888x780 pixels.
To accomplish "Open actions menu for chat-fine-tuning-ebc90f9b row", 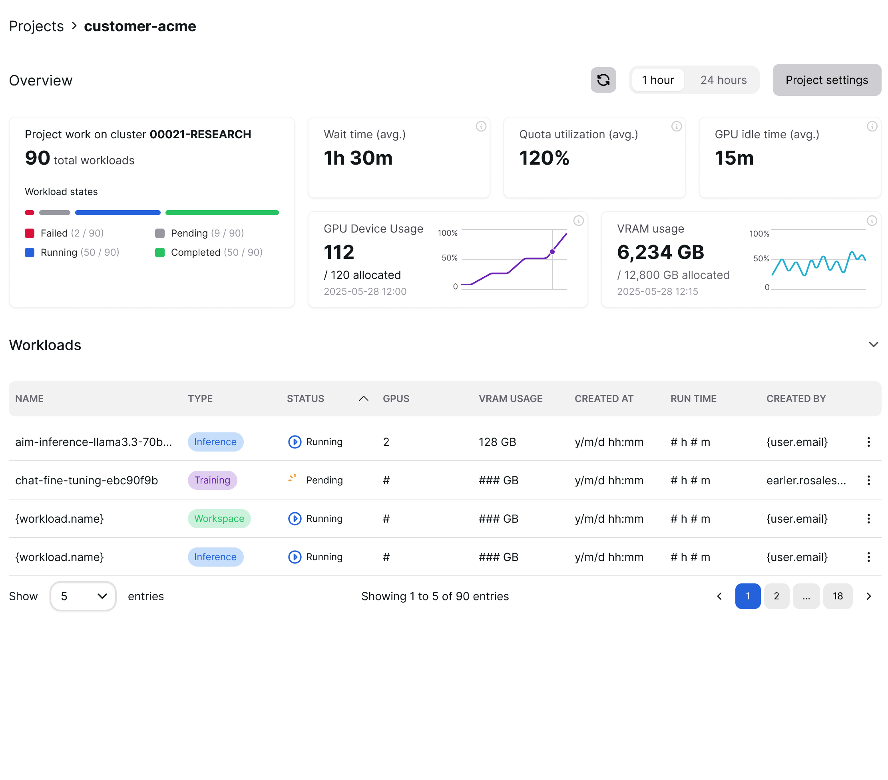I will click(x=868, y=480).
